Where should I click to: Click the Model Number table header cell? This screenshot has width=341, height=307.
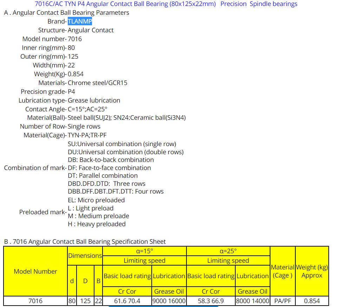35,271
